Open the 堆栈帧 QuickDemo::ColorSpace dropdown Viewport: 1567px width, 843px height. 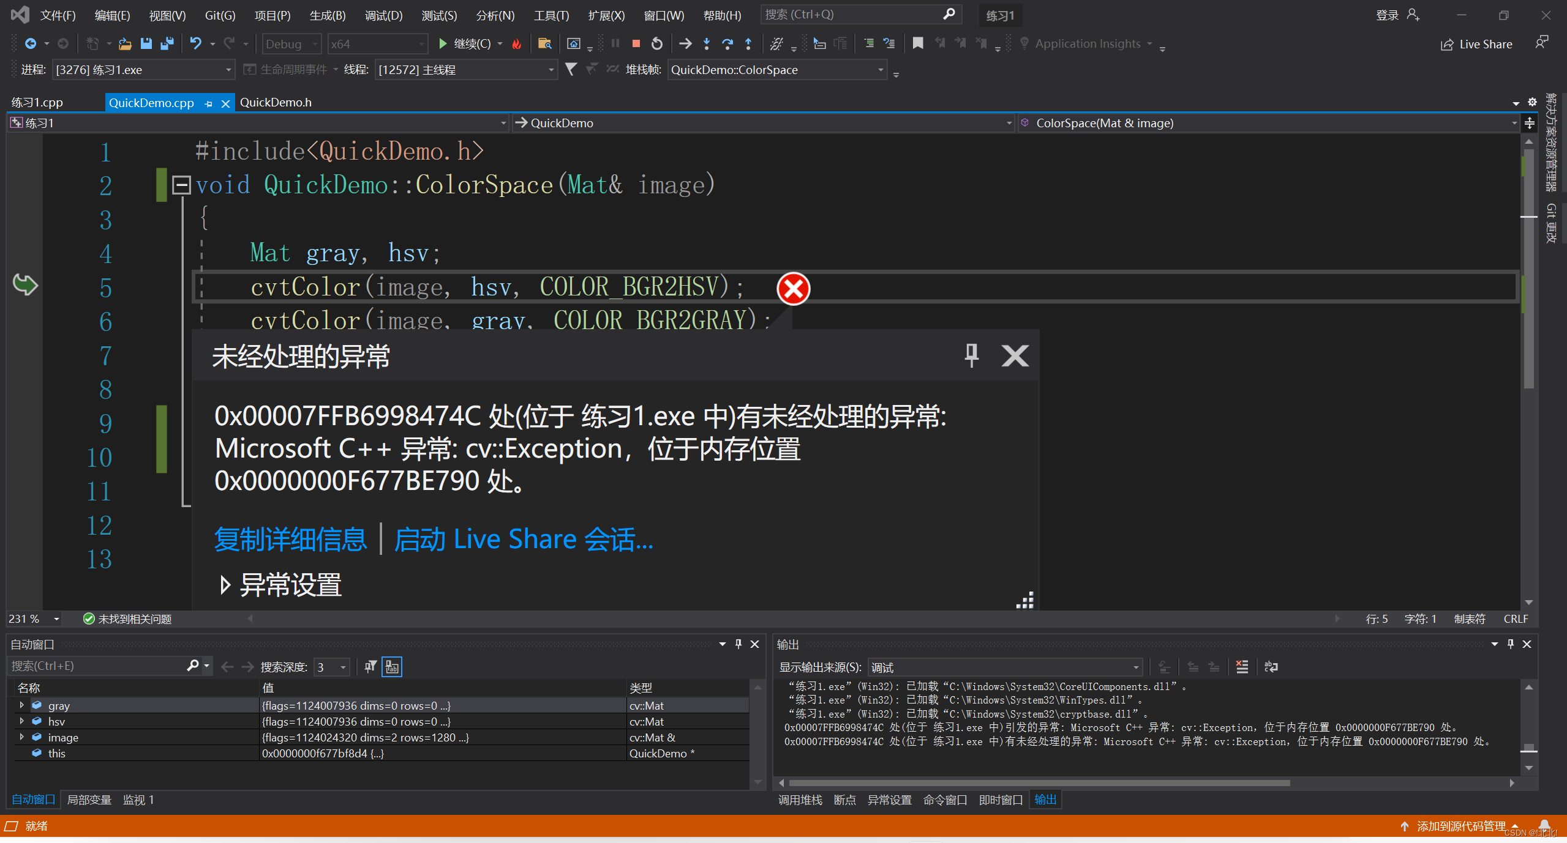881,70
